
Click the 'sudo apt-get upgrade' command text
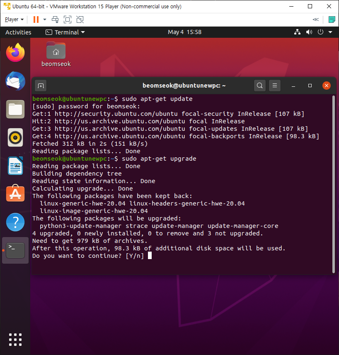(159, 159)
